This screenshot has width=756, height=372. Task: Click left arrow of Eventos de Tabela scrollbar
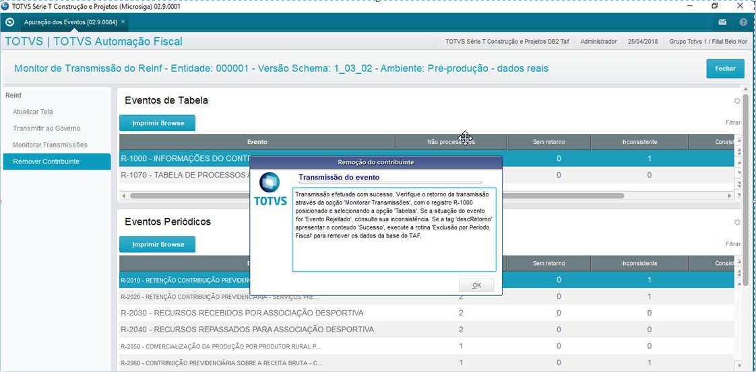click(x=124, y=196)
